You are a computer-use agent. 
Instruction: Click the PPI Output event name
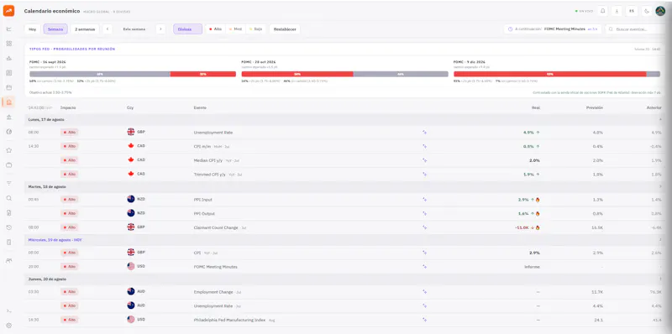(204, 213)
